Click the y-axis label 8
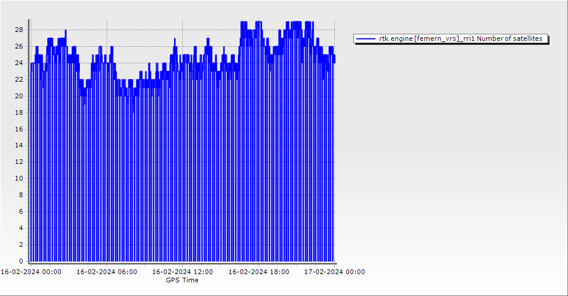The height and width of the screenshot is (296, 568). [x=21, y=195]
